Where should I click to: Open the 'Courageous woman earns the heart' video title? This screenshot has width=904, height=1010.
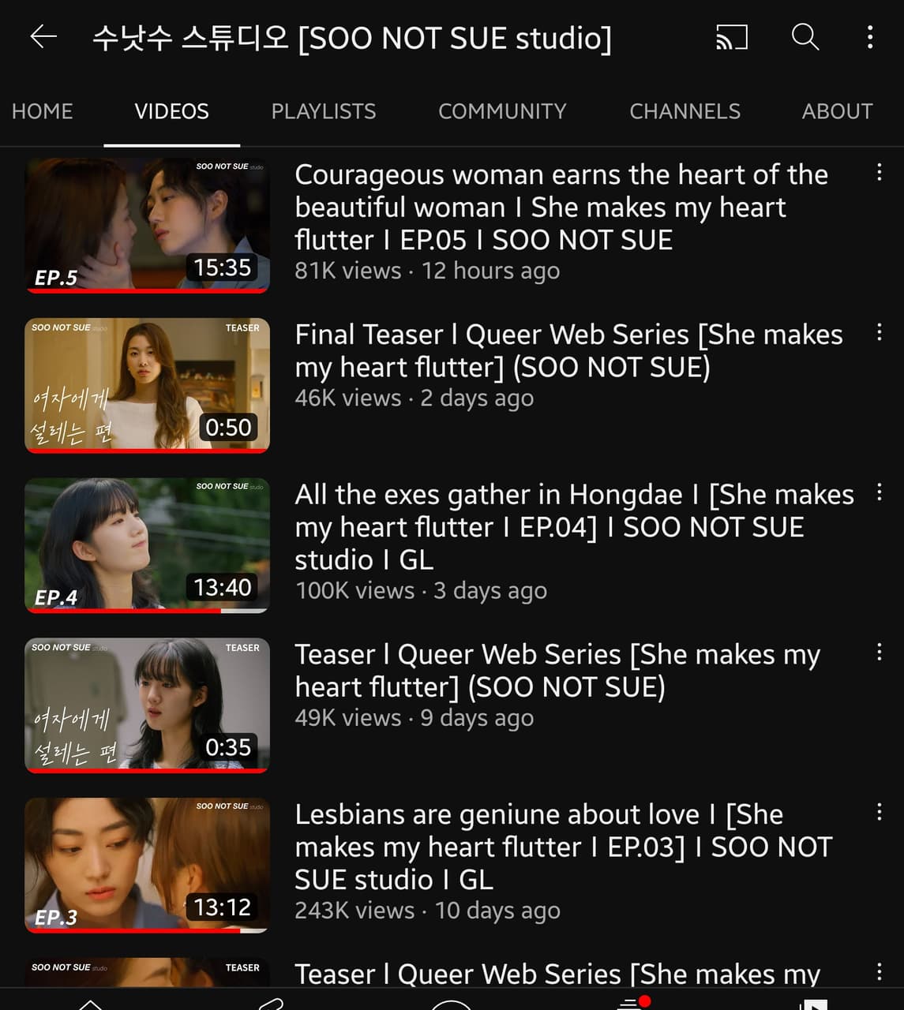[x=561, y=207]
